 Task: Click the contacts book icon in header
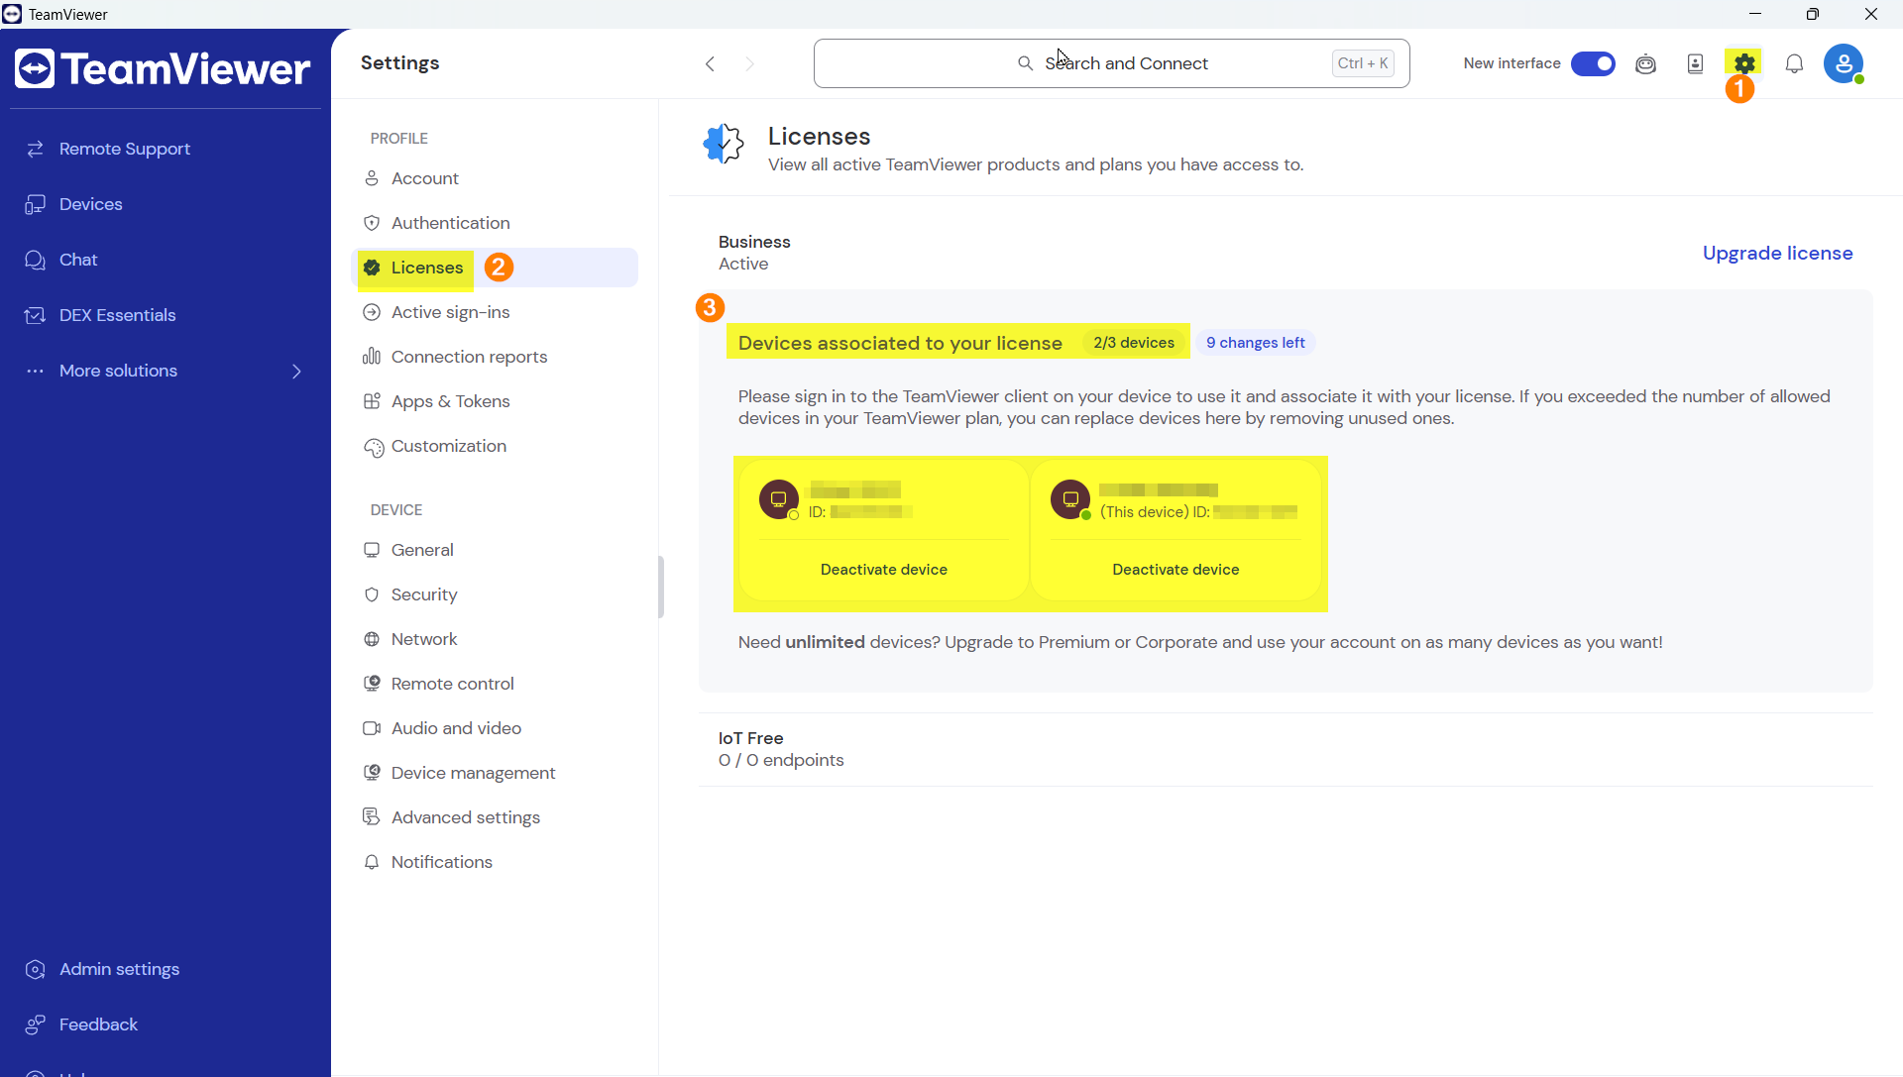coord(1695,63)
